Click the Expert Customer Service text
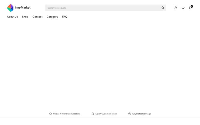The height and width of the screenshot is (125, 200). click(x=106, y=114)
